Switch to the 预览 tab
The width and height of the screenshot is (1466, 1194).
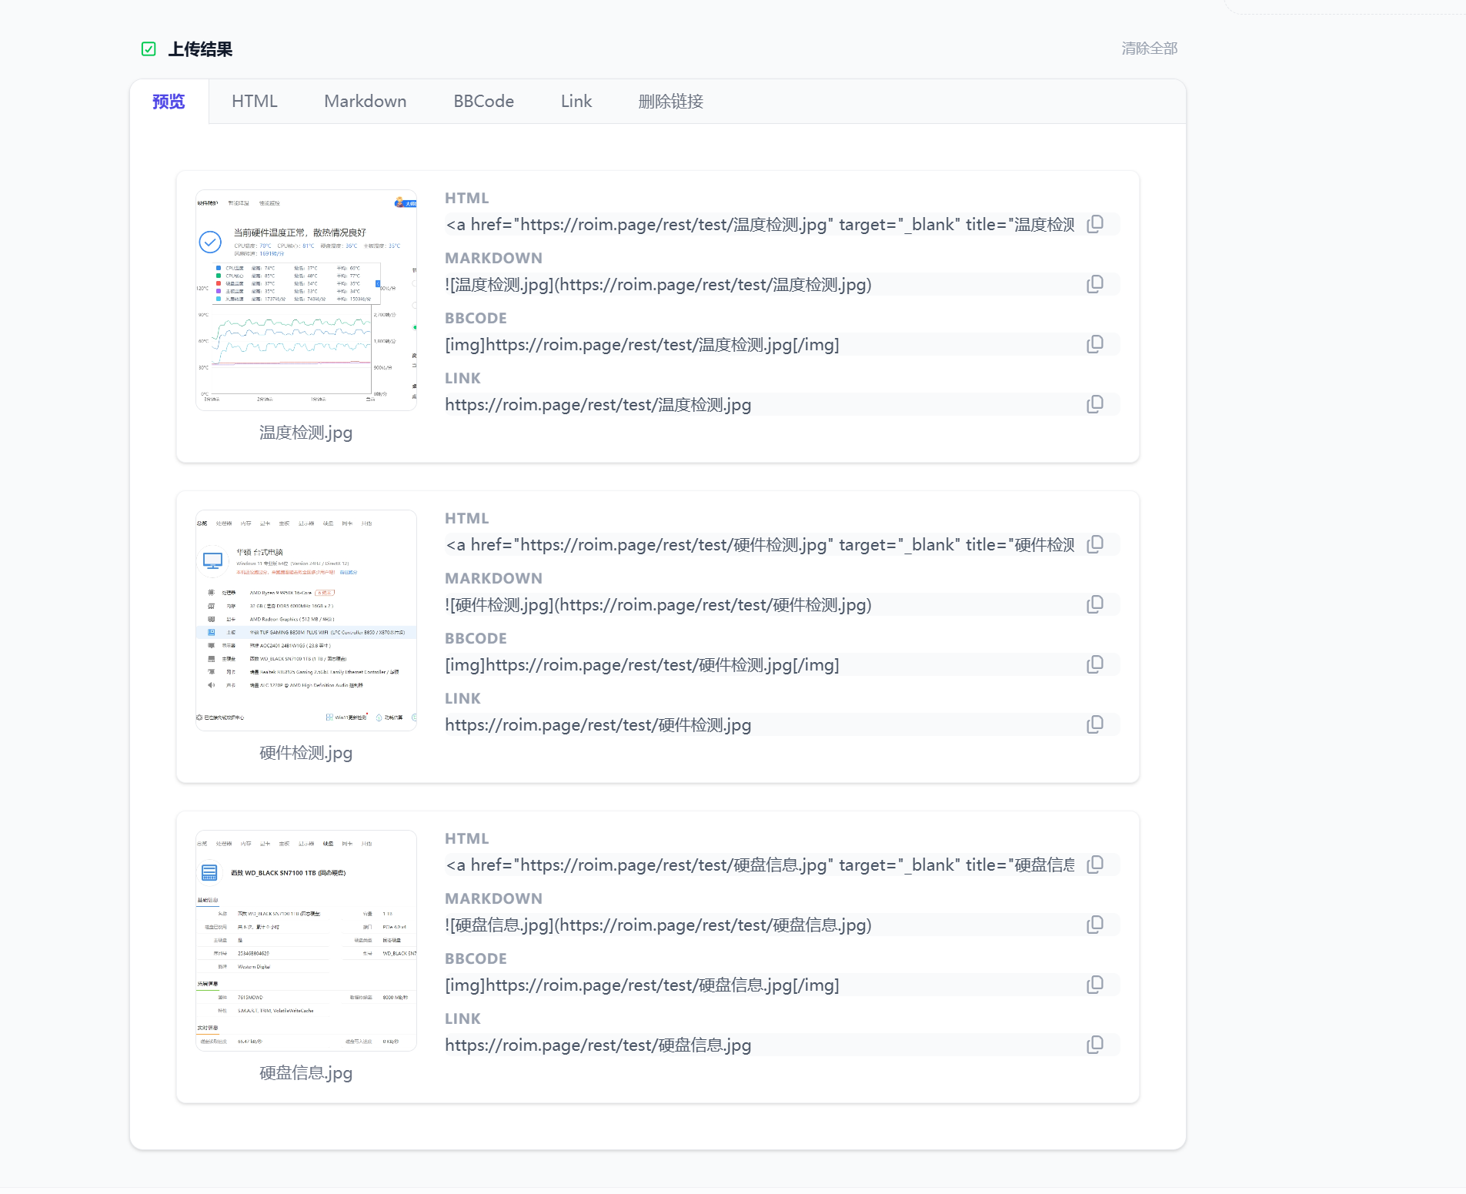[169, 102]
